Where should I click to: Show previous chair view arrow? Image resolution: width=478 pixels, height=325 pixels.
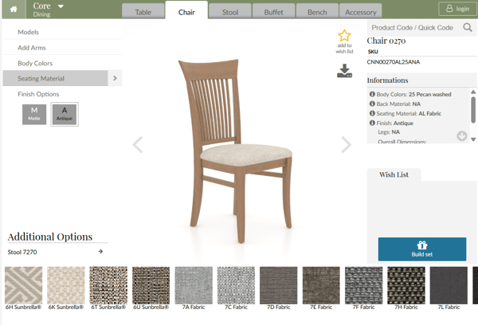tap(138, 144)
